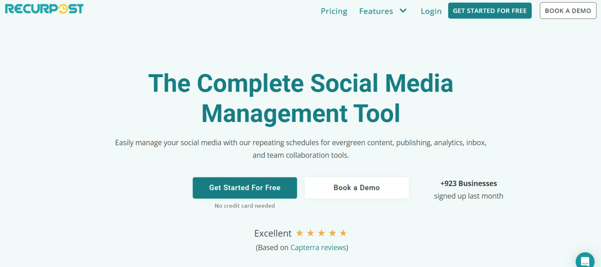Click the 'Excellent' rating label
Screen dimensions: 601x267
tap(273, 233)
